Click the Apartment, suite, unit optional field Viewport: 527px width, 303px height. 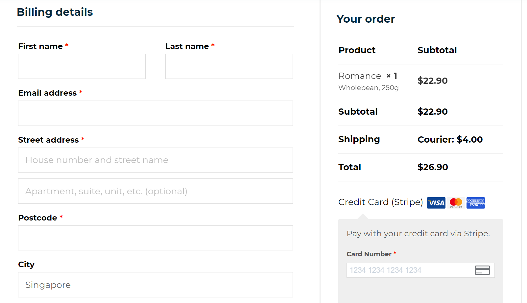point(156,191)
